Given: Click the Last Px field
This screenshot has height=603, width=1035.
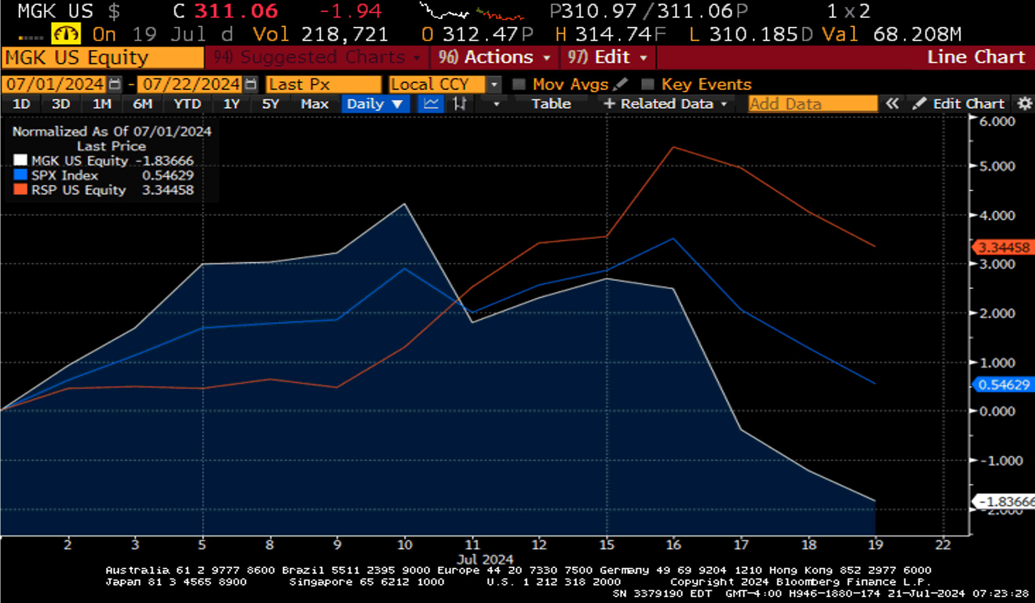Looking at the screenshot, I should [323, 84].
